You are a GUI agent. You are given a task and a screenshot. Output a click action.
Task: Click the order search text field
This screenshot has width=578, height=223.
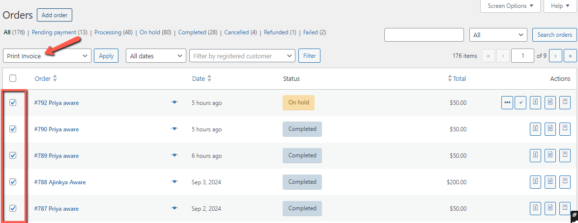pos(424,35)
